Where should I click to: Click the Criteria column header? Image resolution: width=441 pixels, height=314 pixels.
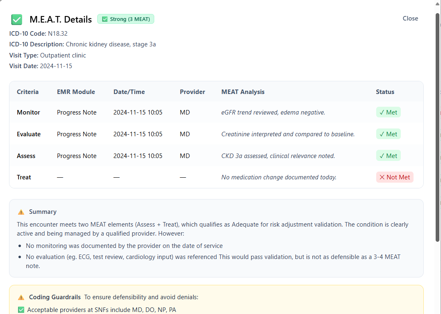28,92
